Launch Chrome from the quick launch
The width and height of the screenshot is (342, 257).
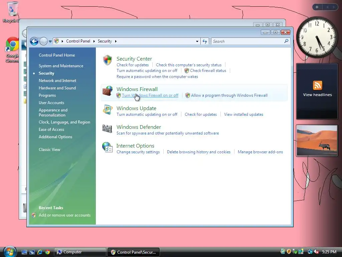click(x=47, y=252)
